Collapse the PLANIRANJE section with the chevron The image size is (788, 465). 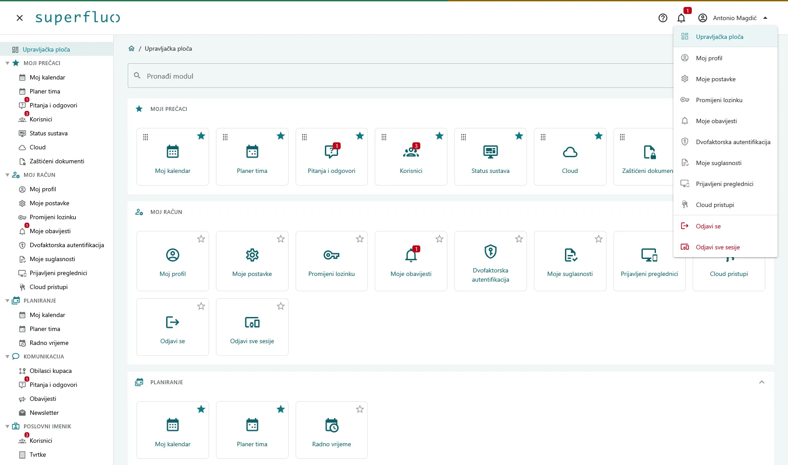tap(762, 382)
